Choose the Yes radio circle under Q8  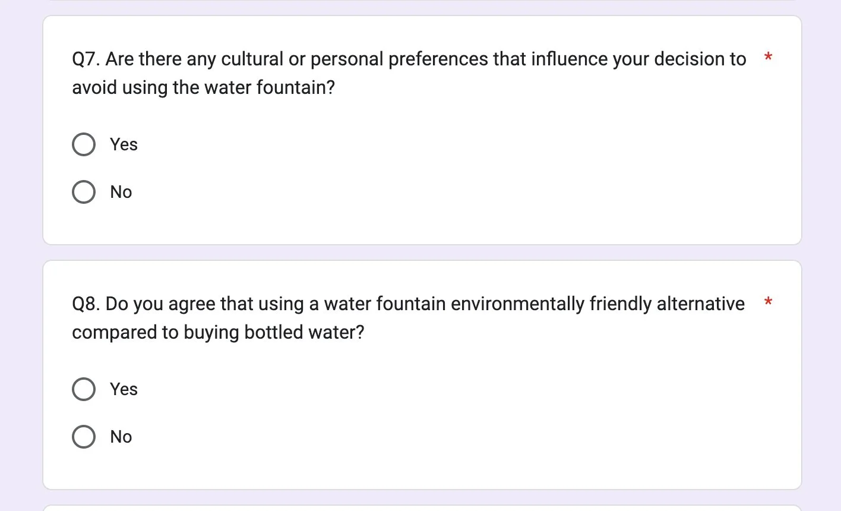tap(84, 389)
